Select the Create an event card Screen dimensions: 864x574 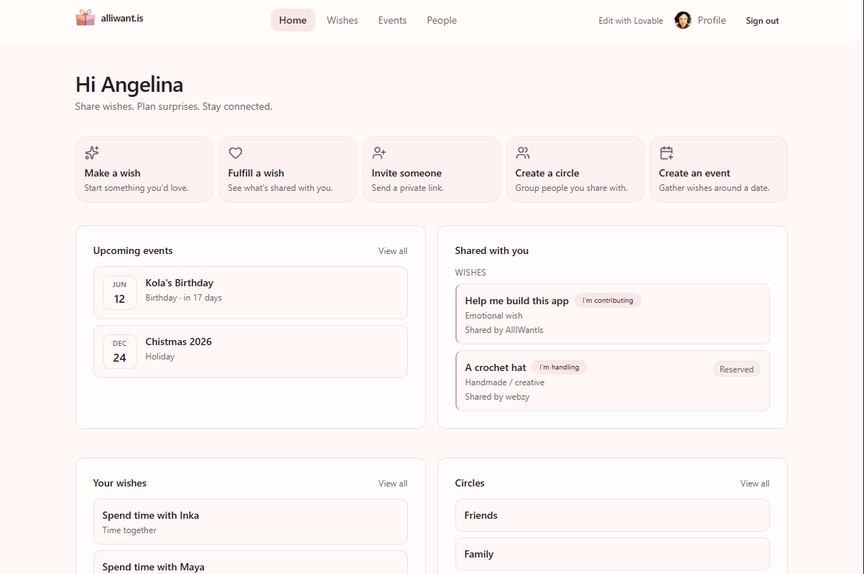(x=719, y=169)
